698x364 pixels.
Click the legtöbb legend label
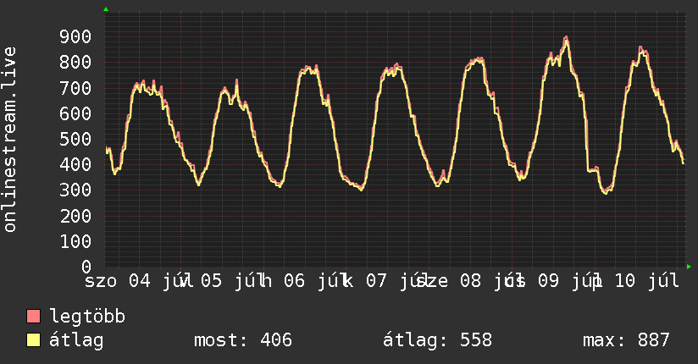point(87,317)
